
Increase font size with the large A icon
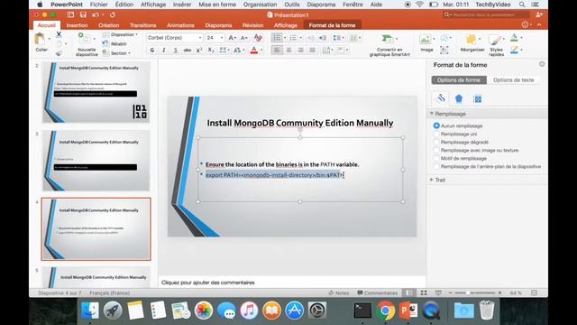point(233,38)
